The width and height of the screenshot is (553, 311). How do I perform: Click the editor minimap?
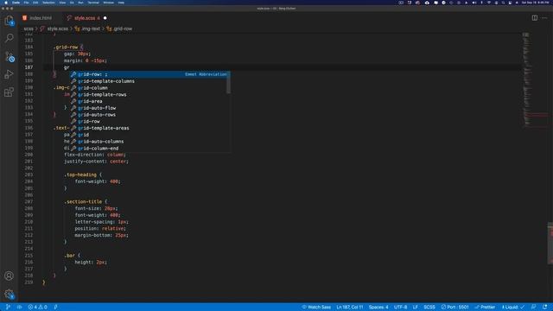point(535,79)
